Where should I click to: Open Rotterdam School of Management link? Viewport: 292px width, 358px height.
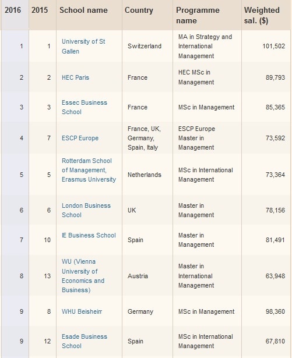pyautogui.click(x=89, y=170)
